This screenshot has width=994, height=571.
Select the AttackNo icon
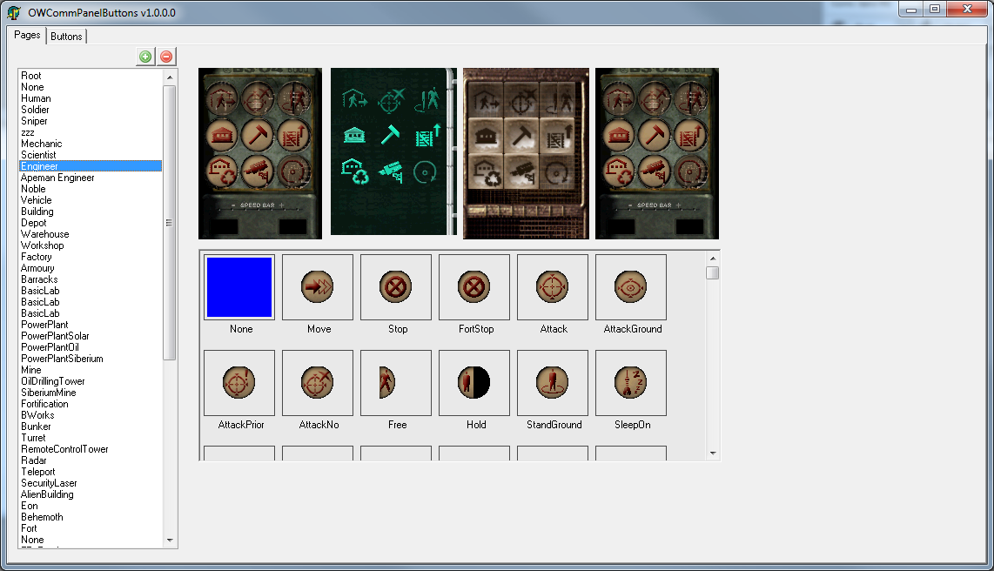click(318, 383)
